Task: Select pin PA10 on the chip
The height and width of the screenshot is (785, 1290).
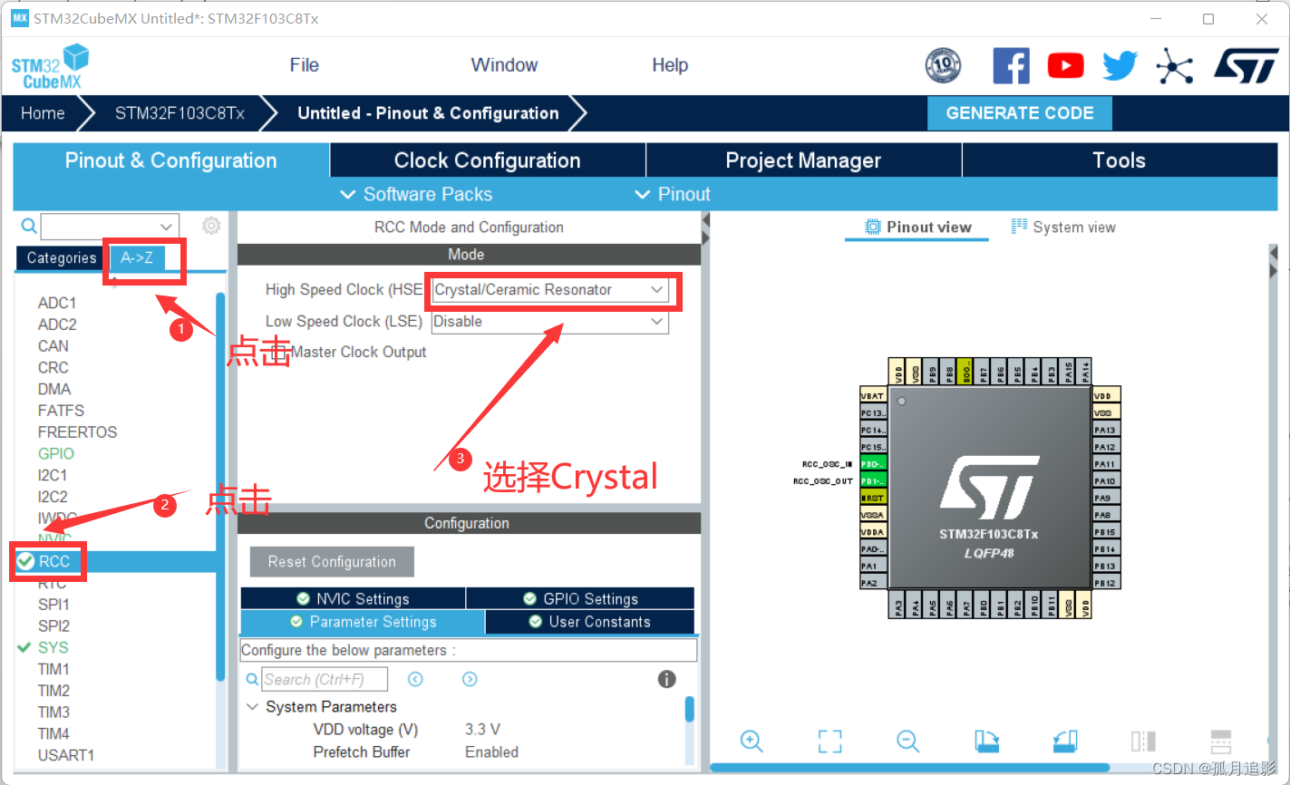Action: pyautogui.click(x=1107, y=480)
